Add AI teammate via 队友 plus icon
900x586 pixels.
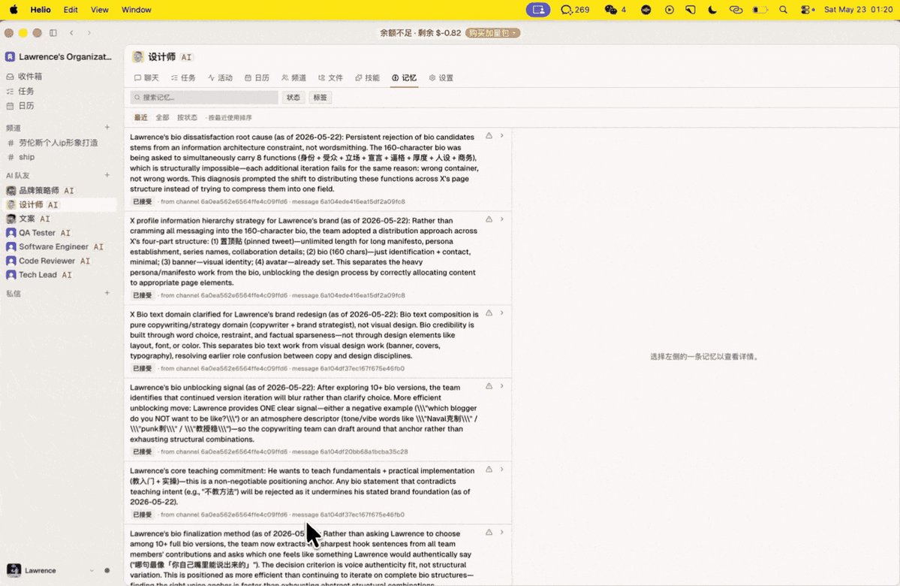click(107, 175)
